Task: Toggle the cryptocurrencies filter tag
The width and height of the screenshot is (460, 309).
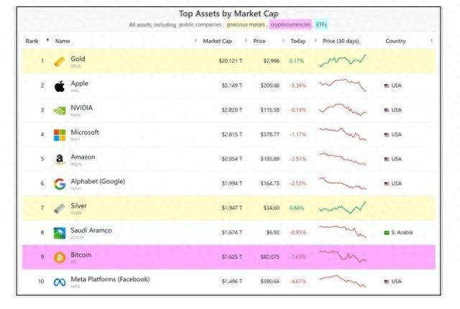Action: (x=290, y=24)
